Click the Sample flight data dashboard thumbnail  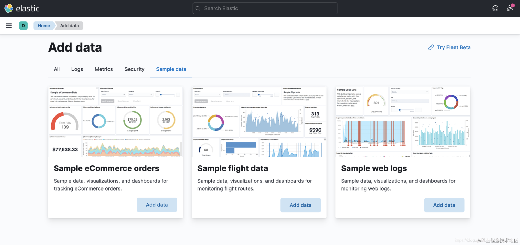(259, 122)
